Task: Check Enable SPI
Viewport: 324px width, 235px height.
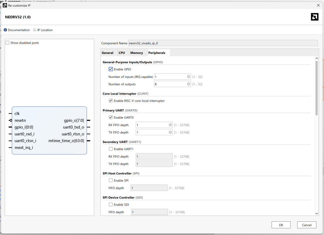Action: [x=111, y=181]
